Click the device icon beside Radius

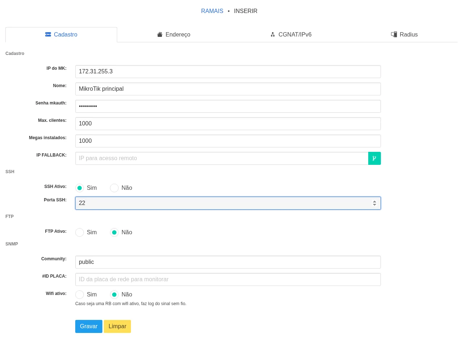pyautogui.click(x=394, y=34)
